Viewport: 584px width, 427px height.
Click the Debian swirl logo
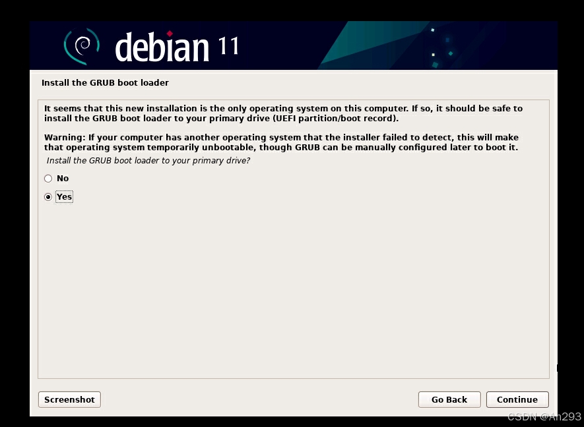[82, 46]
